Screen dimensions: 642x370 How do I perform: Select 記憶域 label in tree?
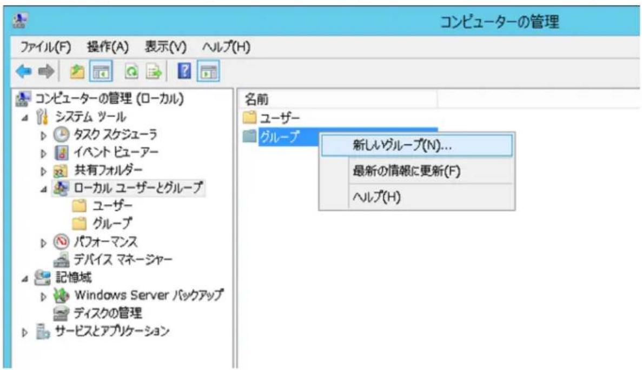[74, 278]
